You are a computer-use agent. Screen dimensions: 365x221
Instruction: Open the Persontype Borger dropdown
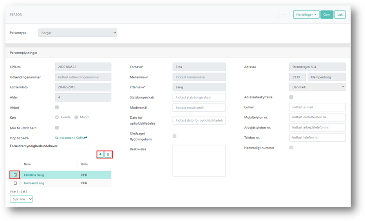click(x=78, y=33)
